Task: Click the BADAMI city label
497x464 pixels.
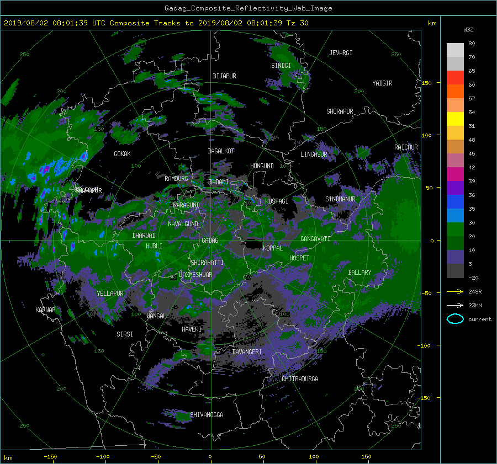Action: click(219, 182)
